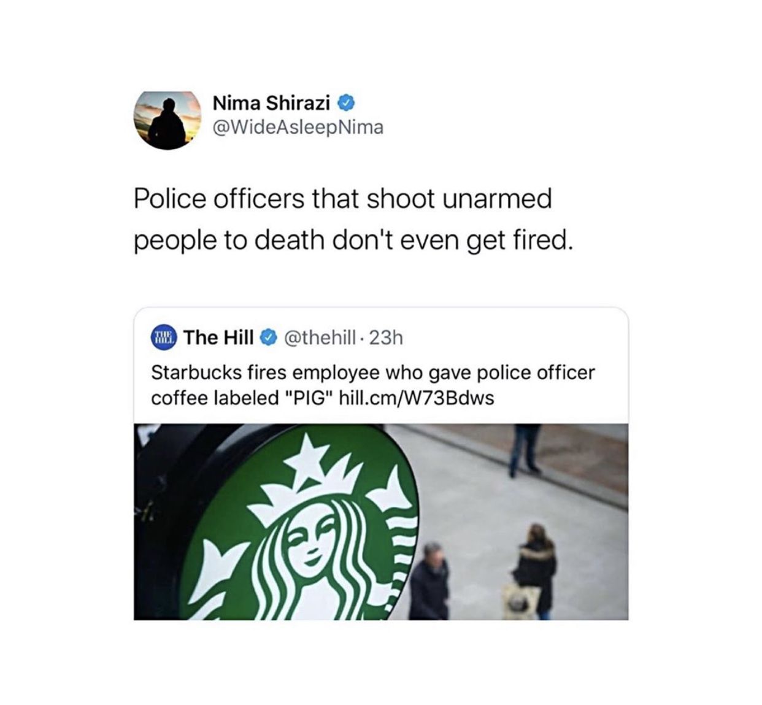Click the quoted tweet headline about Starbucks

pyautogui.click(x=373, y=385)
